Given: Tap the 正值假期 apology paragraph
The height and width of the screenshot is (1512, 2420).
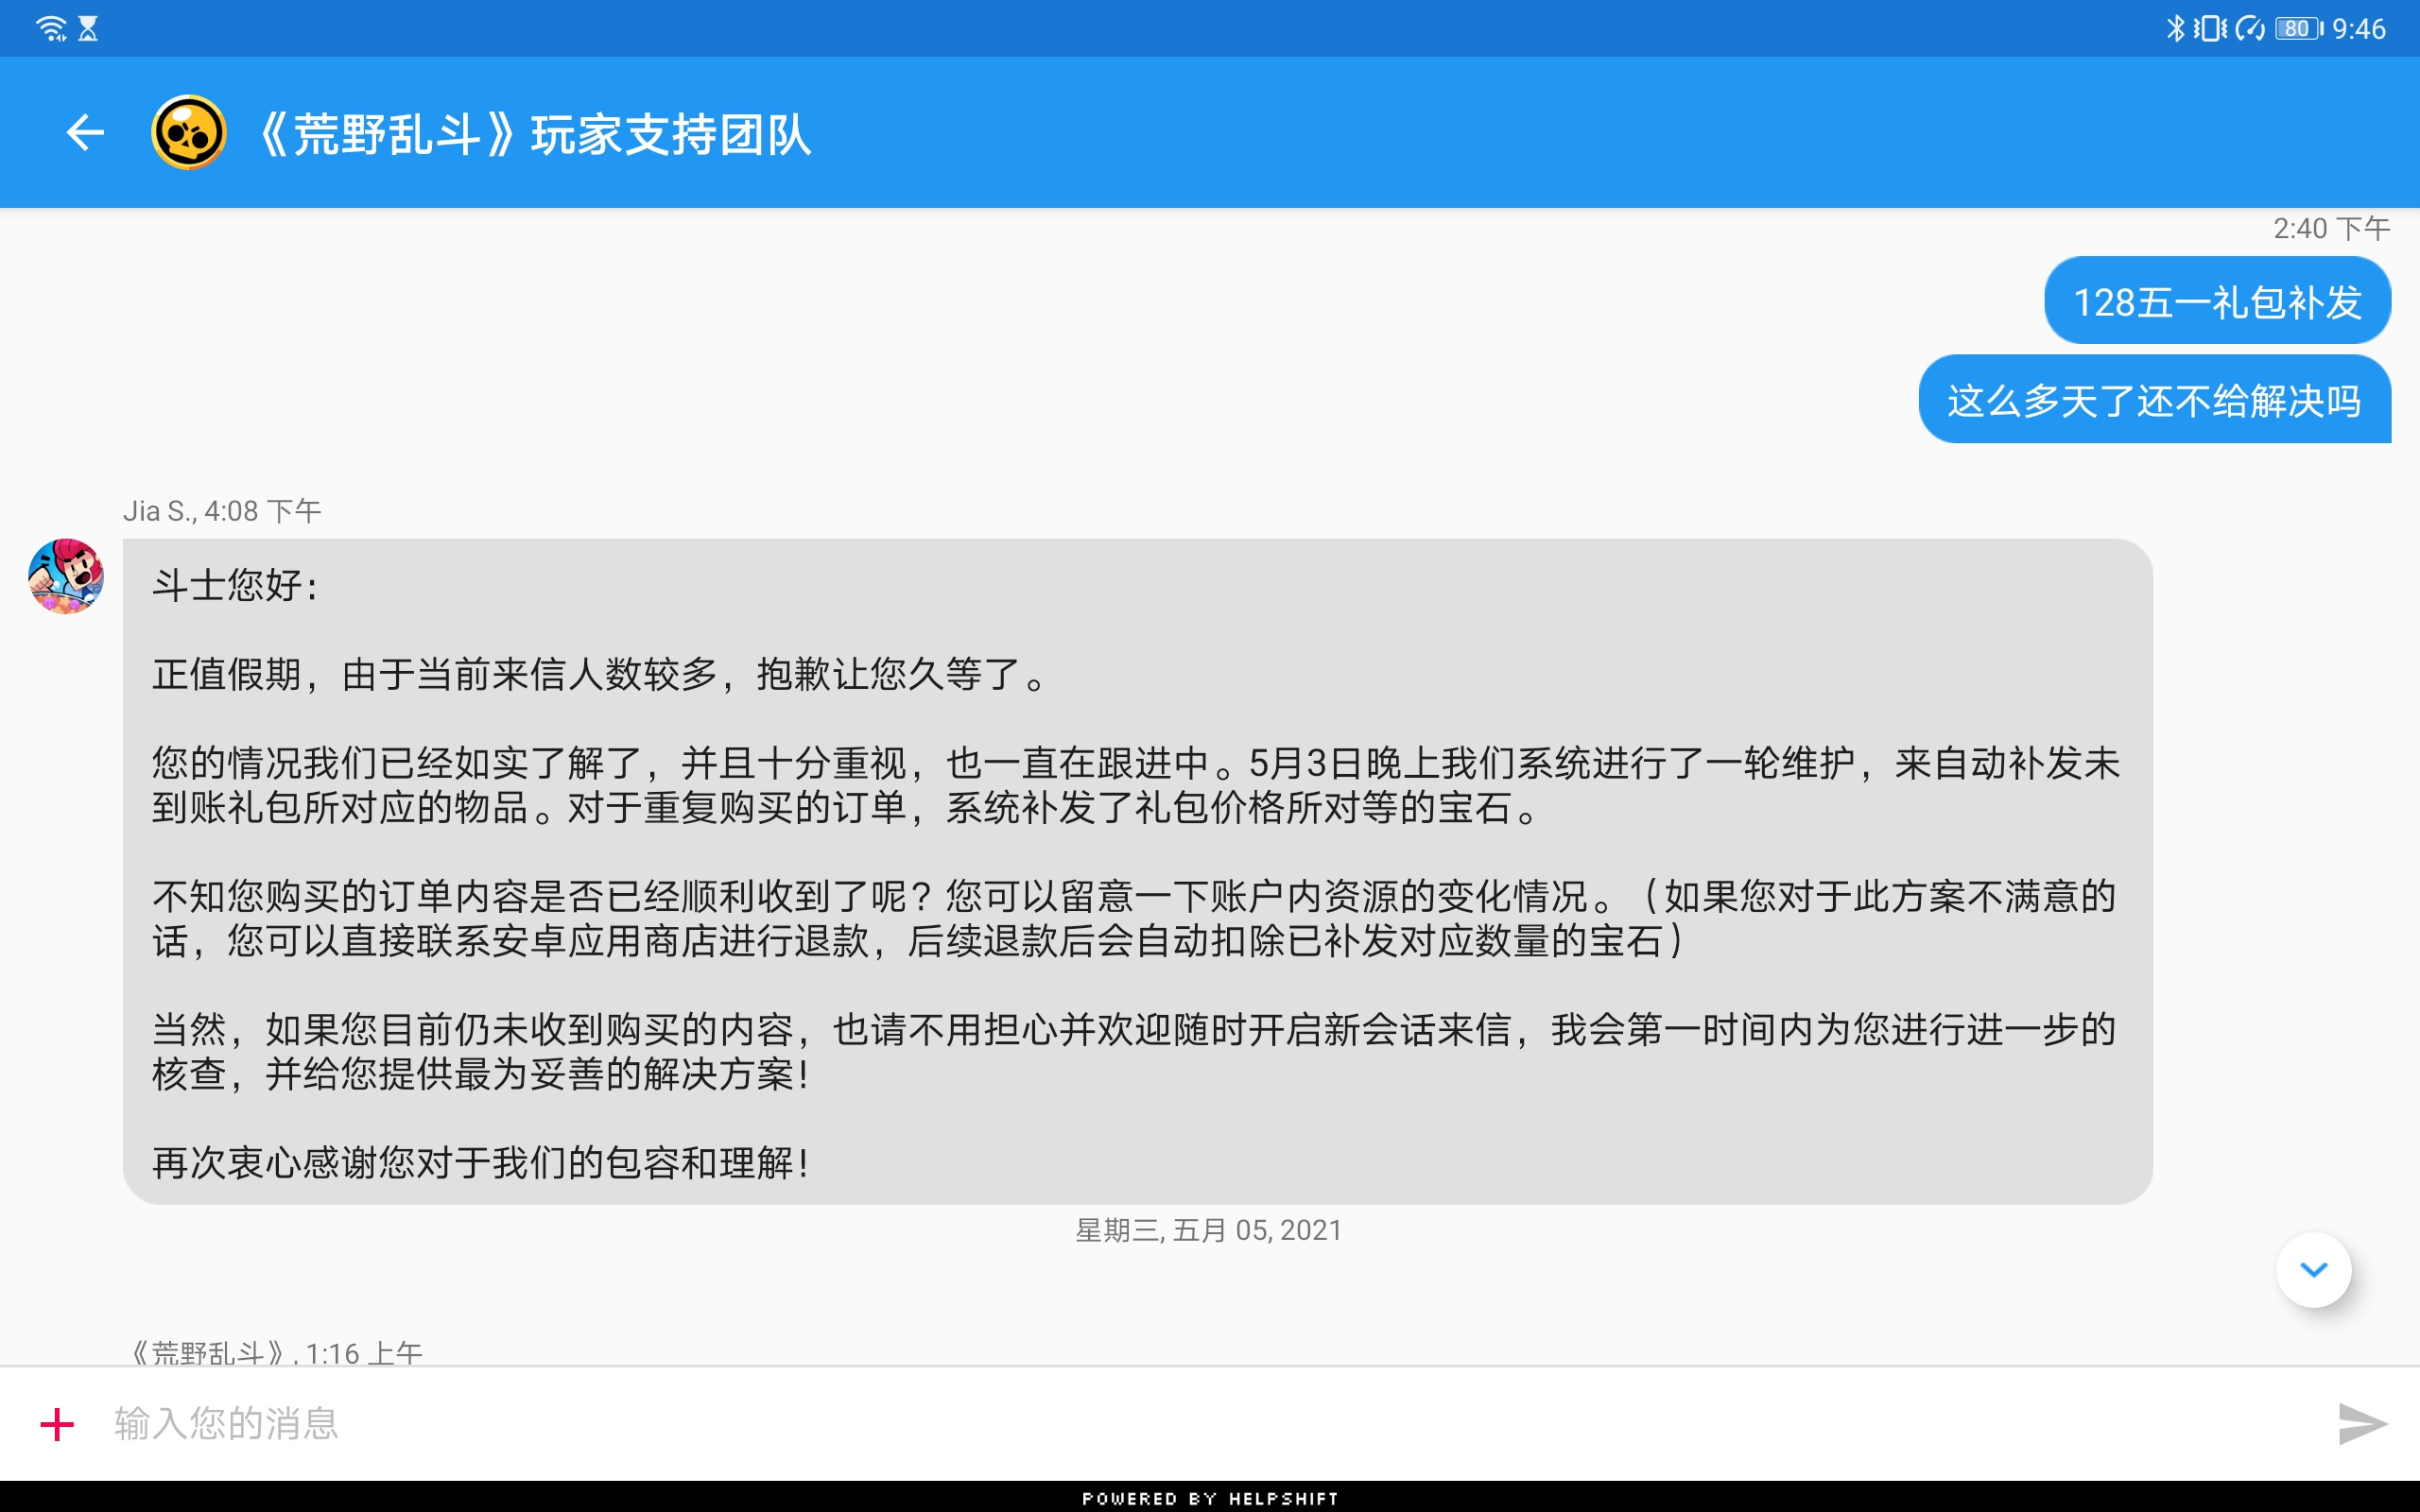Looking at the screenshot, I should tap(600, 674).
